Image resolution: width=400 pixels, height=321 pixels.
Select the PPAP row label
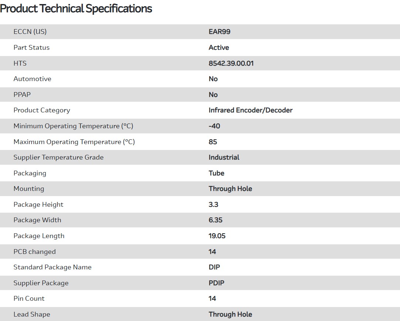pos(22,95)
